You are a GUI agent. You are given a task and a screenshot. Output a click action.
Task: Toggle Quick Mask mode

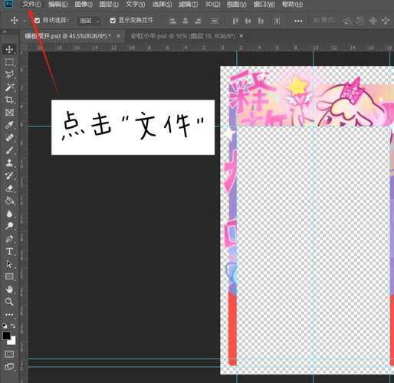click(x=9, y=354)
